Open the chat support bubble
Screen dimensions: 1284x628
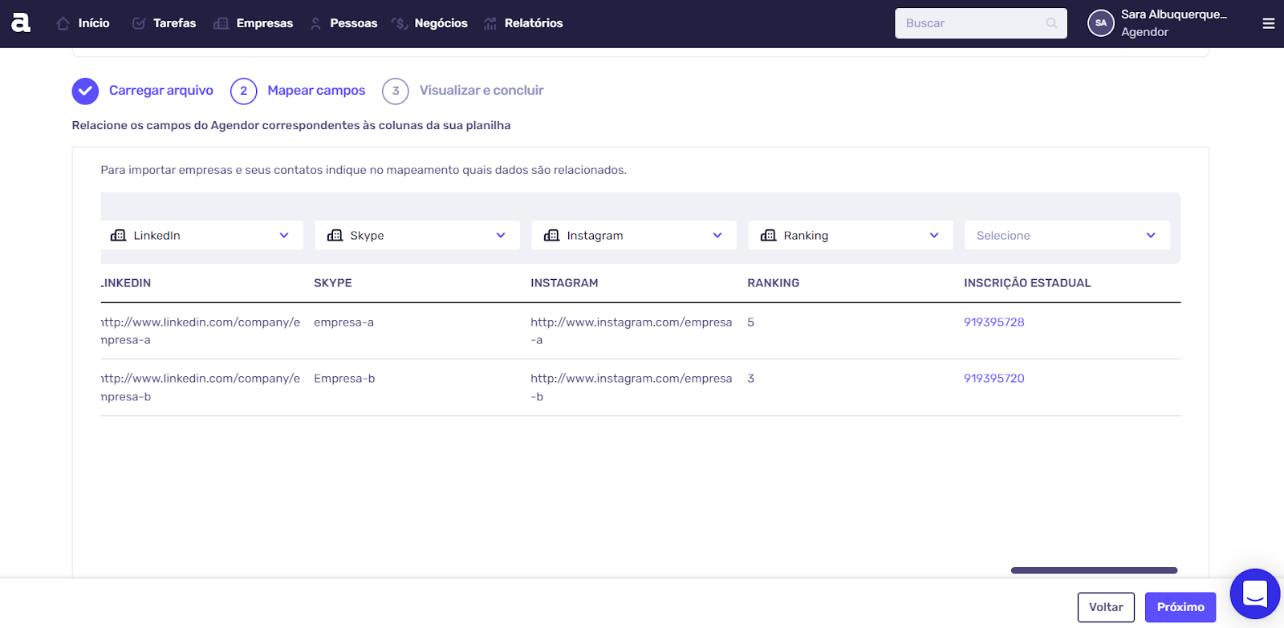click(1255, 594)
